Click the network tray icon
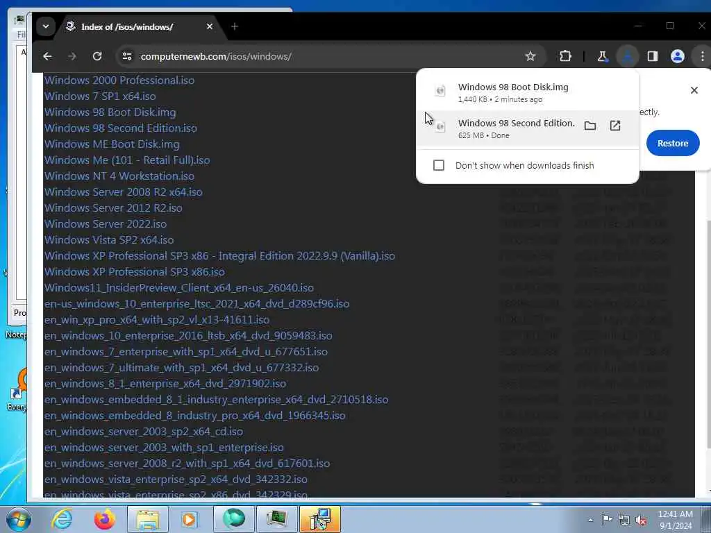 coord(624,521)
